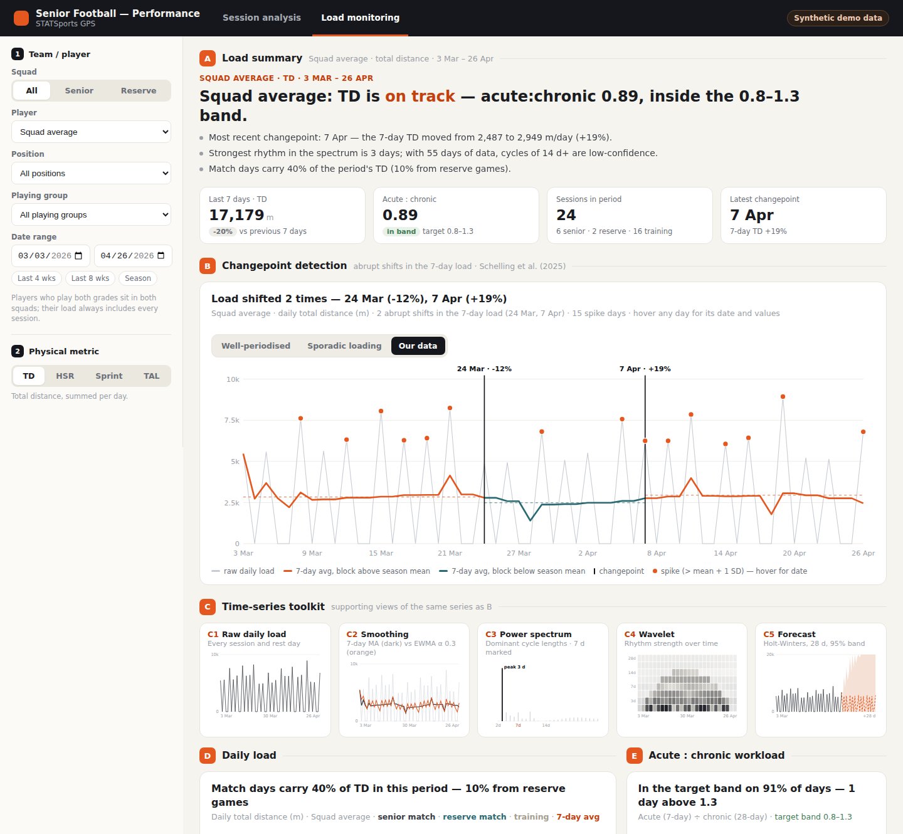Viewport: 903px width, 834px height.
Task: Open the C5 Forecast thumbnail
Action: click(x=821, y=680)
